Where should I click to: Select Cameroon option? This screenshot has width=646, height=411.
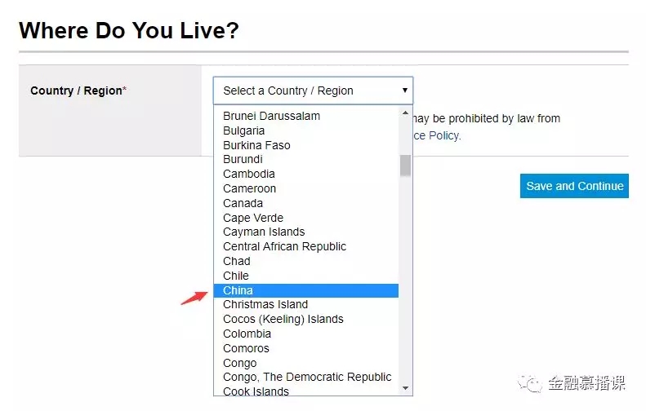[250, 188]
